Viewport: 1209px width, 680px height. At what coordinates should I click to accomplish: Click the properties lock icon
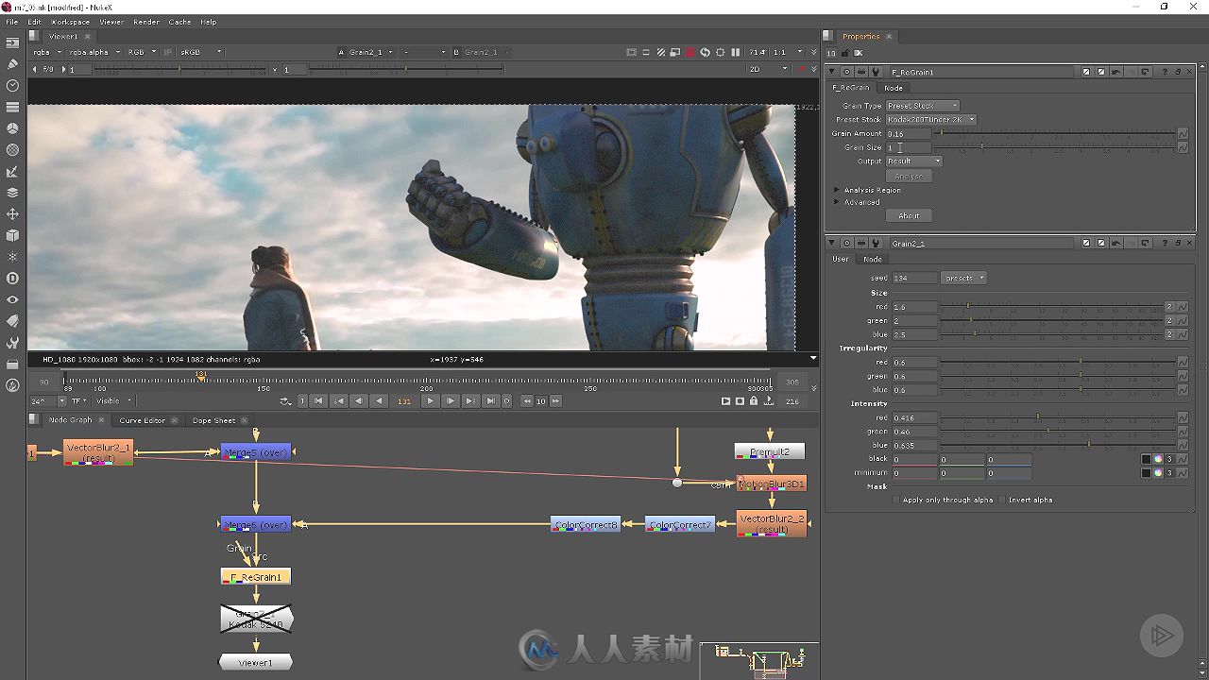(x=845, y=53)
